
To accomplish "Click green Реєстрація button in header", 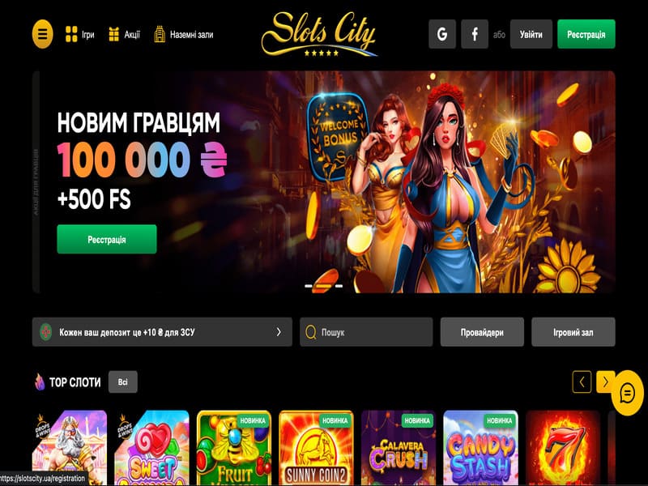I will 586,34.
